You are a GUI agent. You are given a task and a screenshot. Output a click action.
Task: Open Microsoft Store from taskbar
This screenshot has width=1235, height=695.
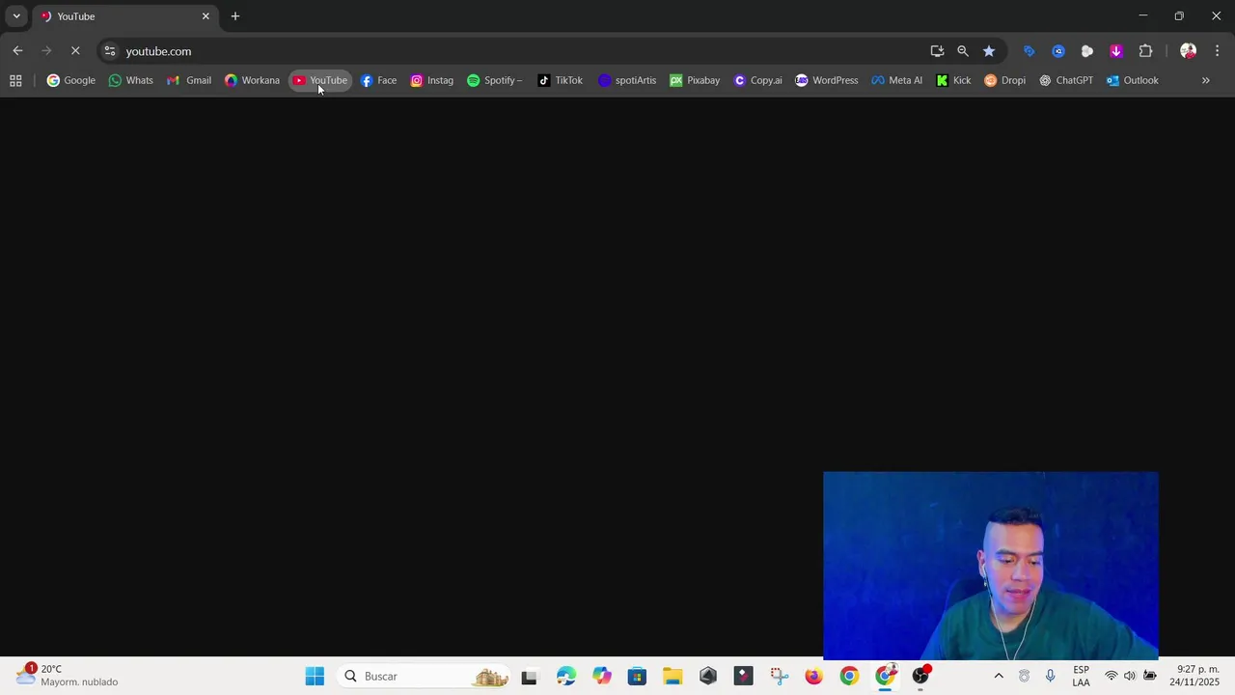637,677
